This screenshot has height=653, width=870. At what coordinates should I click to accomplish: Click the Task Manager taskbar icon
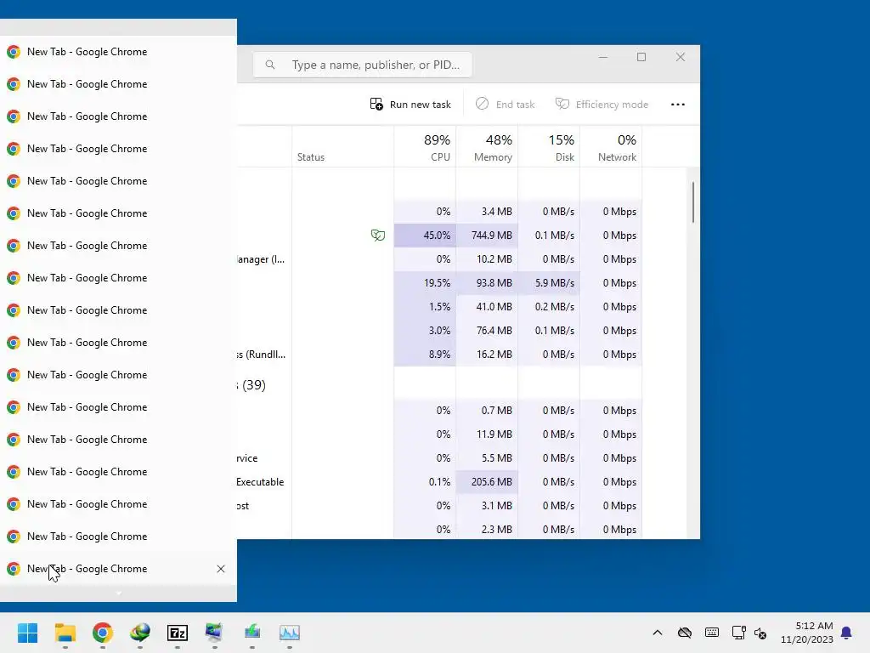coord(290,633)
